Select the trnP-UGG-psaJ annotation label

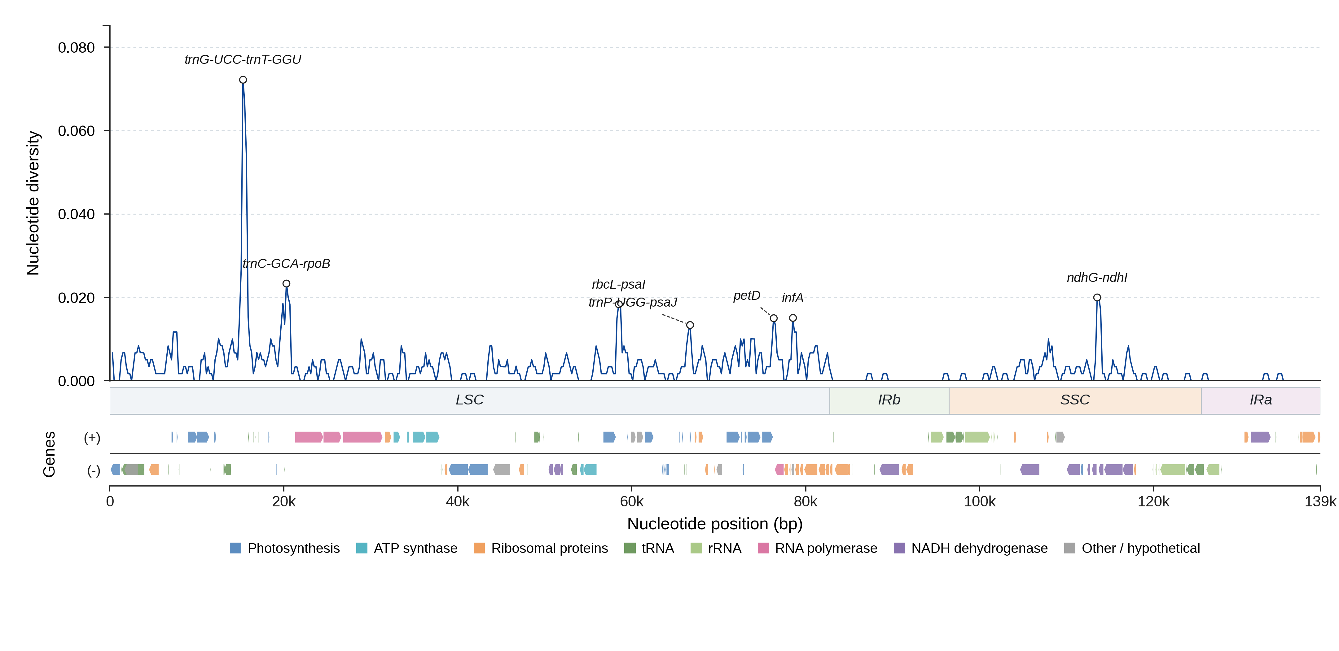click(633, 302)
